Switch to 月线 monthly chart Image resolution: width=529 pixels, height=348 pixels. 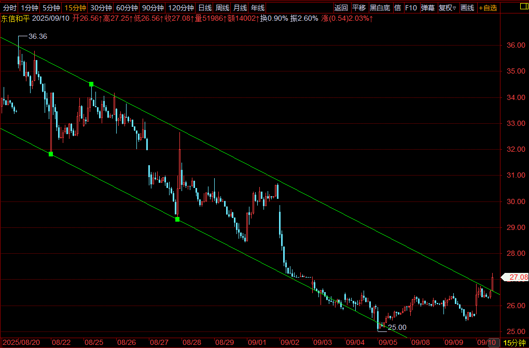pyautogui.click(x=240, y=8)
